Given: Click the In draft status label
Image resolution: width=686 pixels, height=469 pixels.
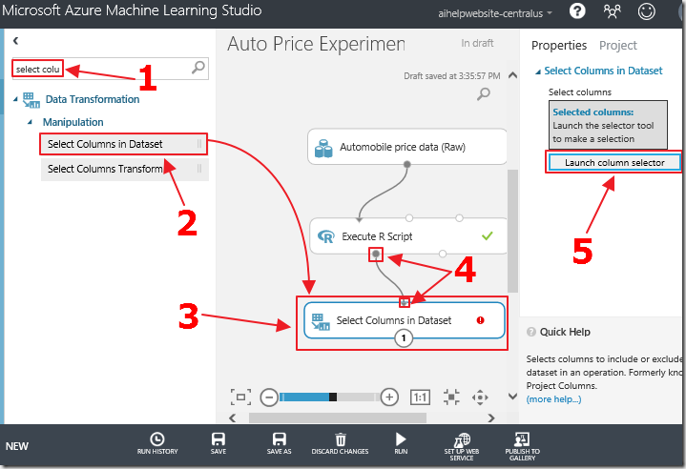Looking at the screenshot, I should (x=477, y=43).
